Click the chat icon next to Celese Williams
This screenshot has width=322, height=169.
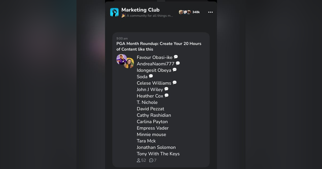tap(175, 82)
